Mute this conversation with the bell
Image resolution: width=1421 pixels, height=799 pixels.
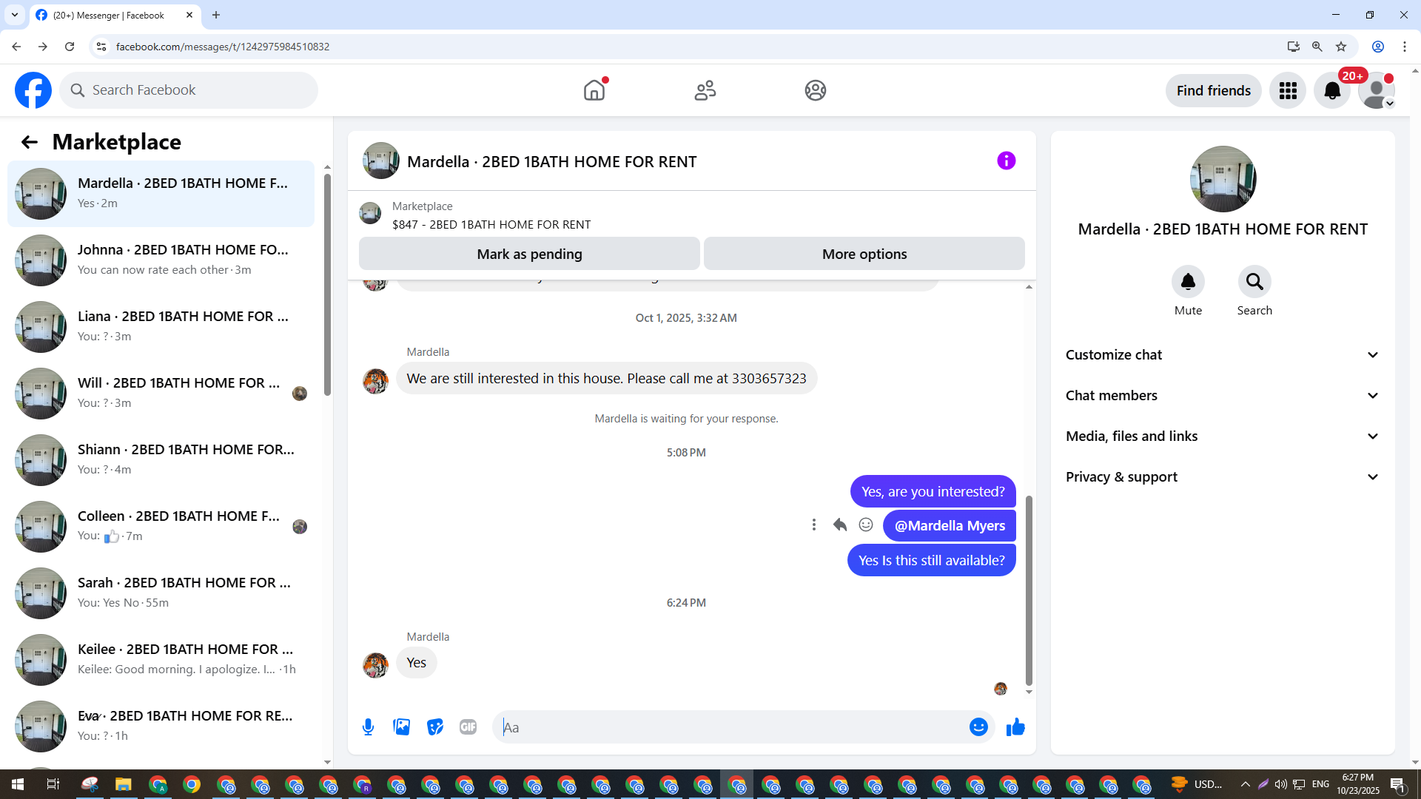(x=1188, y=282)
